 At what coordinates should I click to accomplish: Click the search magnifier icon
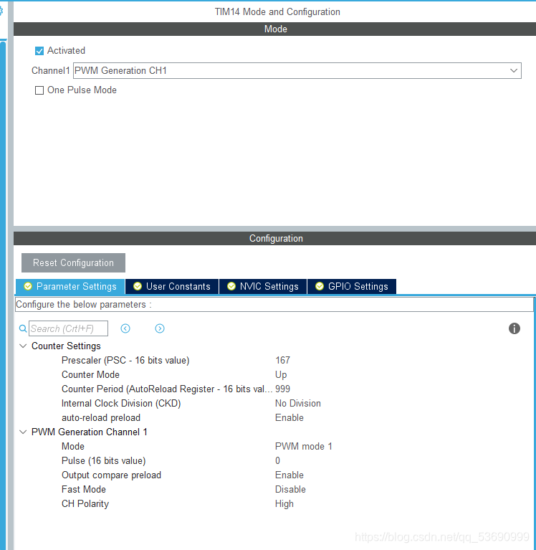pyautogui.click(x=23, y=328)
